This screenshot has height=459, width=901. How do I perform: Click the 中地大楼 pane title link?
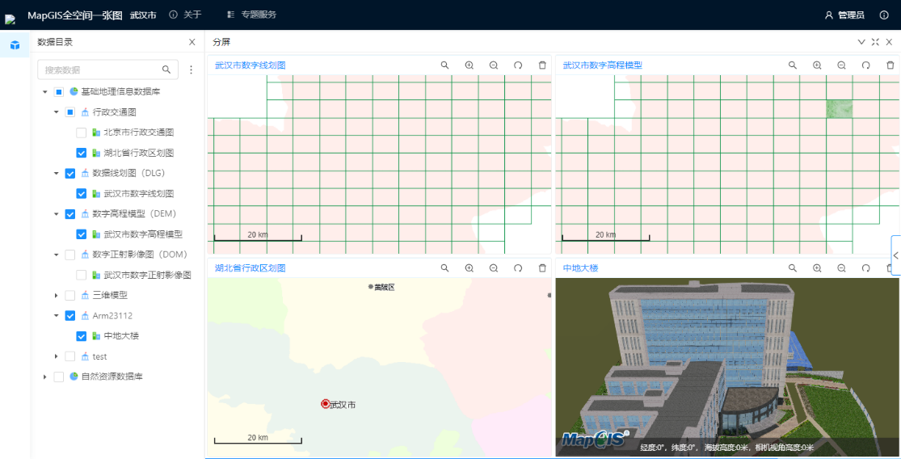click(579, 267)
